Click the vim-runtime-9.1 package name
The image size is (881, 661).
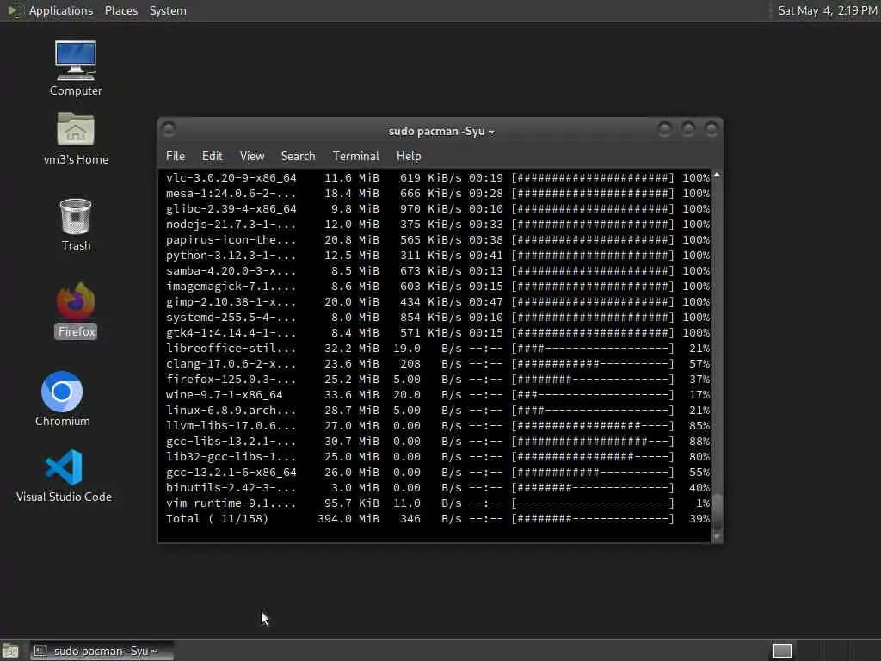(x=231, y=503)
